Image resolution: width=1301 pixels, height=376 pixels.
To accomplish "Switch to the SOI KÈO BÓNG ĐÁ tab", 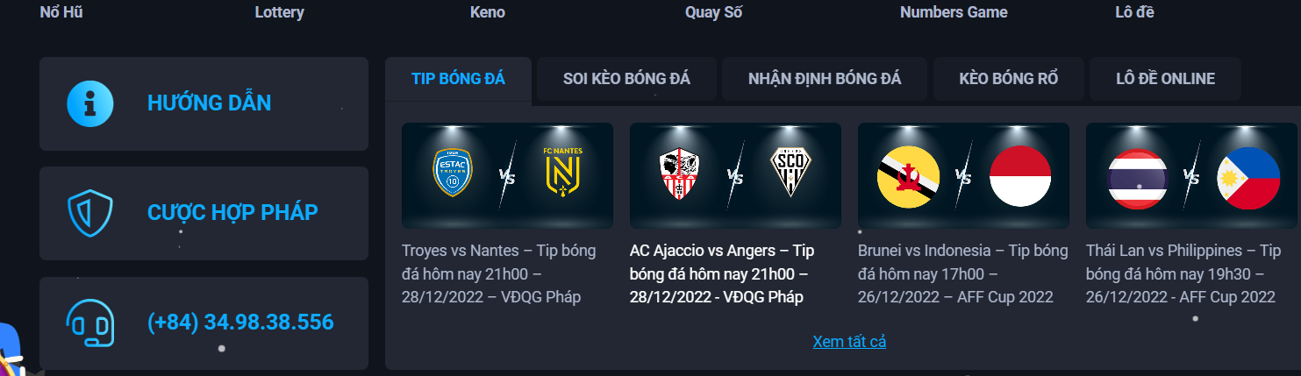I will (626, 79).
